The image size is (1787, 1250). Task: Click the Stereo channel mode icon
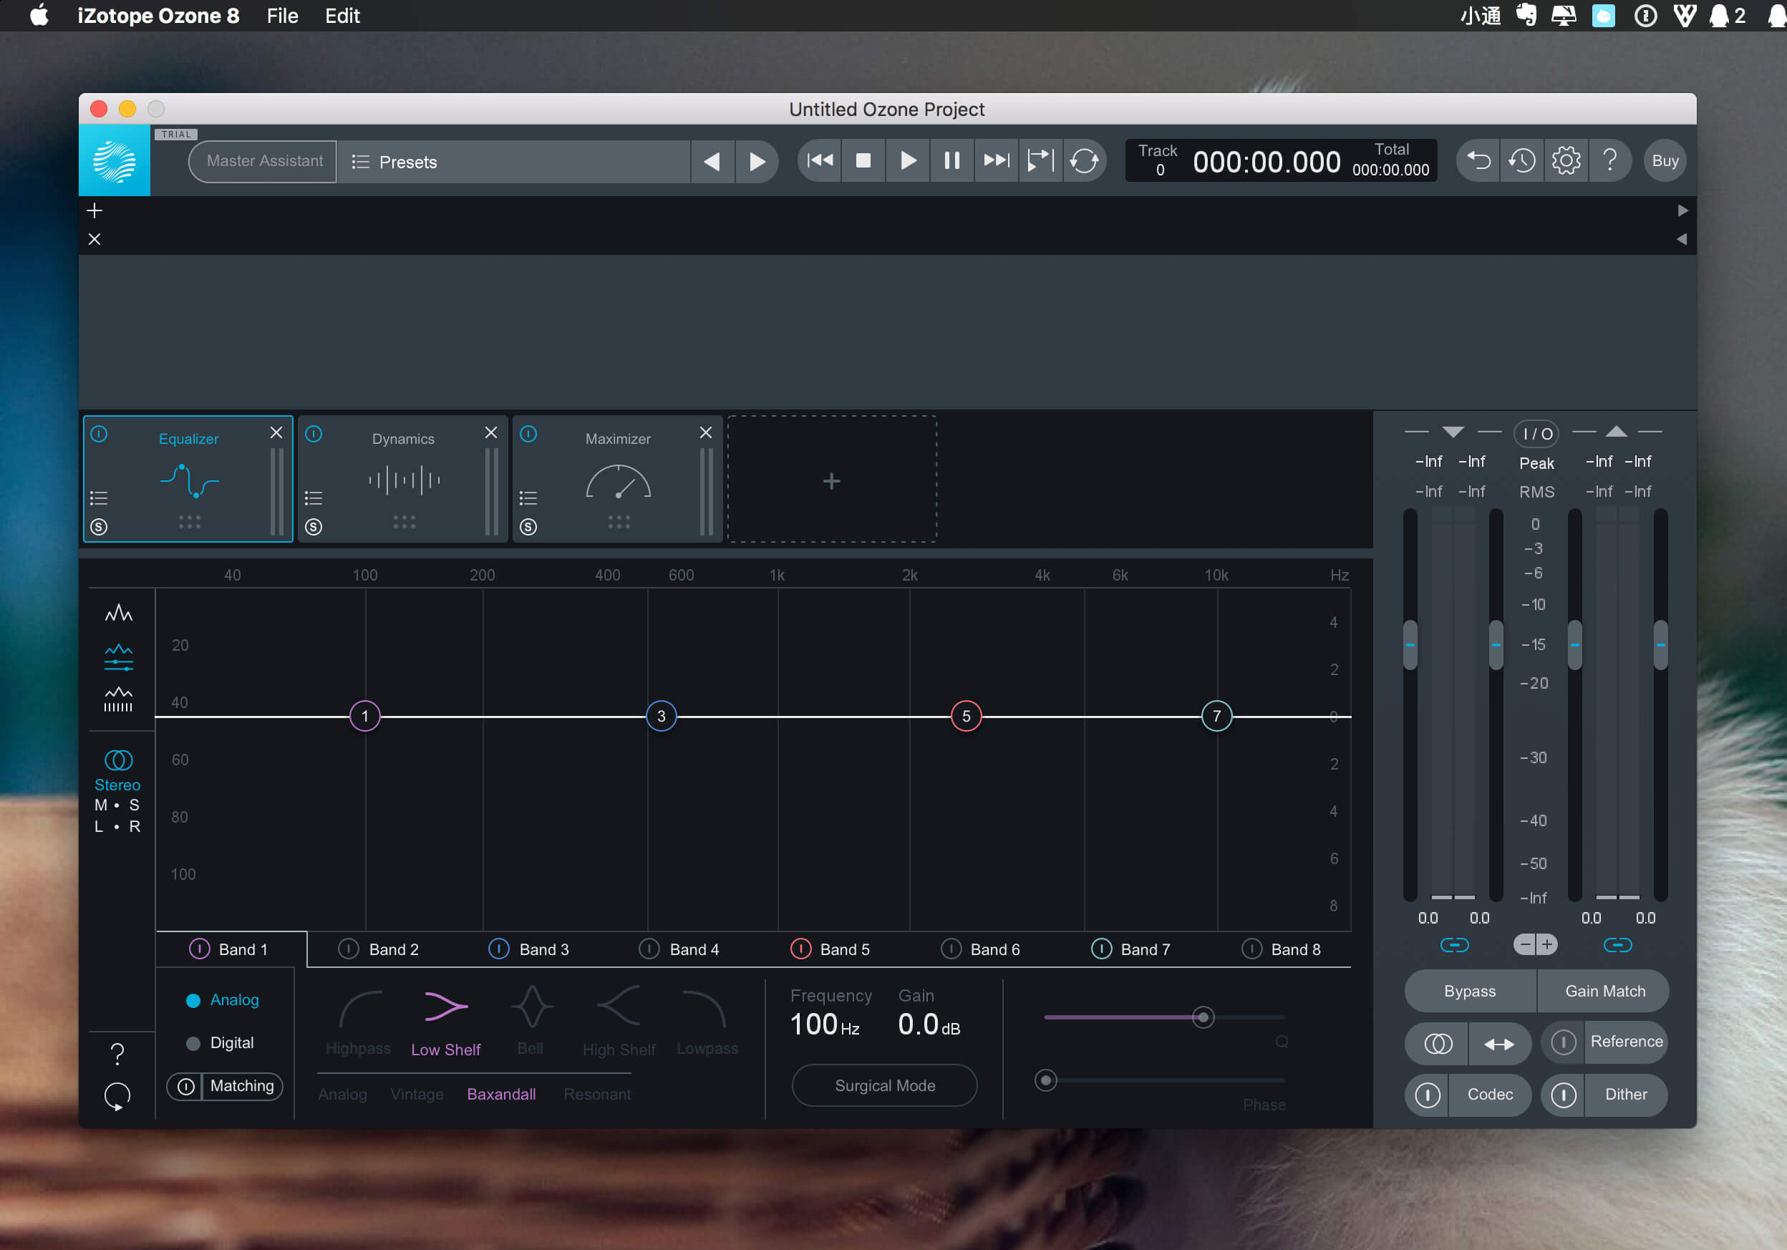(x=118, y=760)
